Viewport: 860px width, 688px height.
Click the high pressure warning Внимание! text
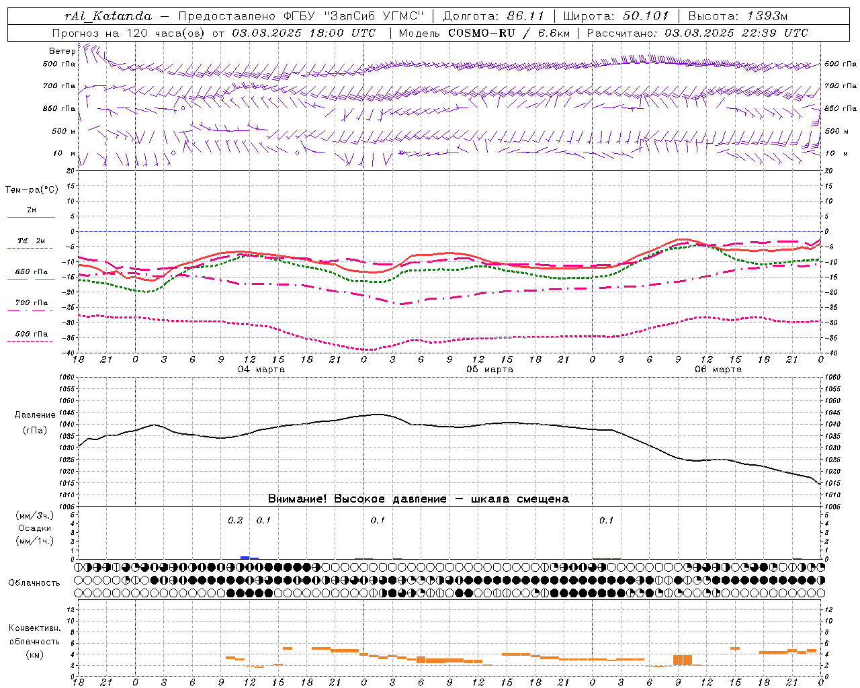[x=418, y=499]
